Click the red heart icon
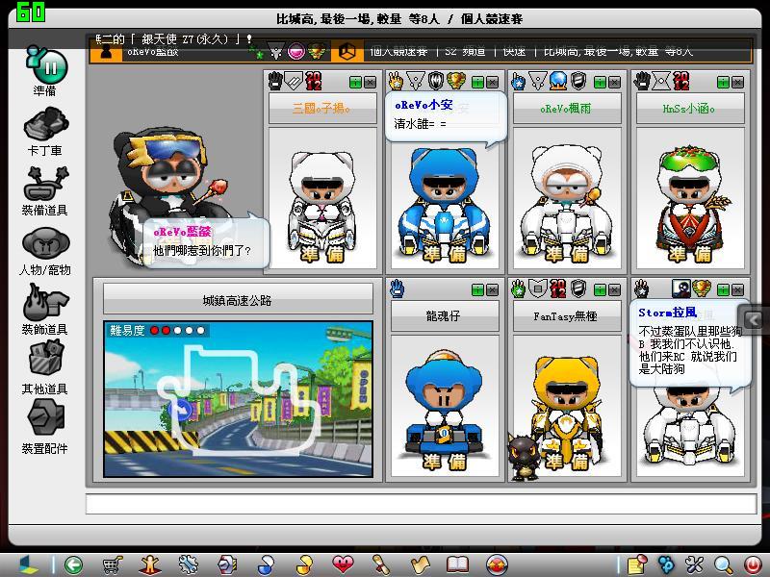 (x=343, y=564)
